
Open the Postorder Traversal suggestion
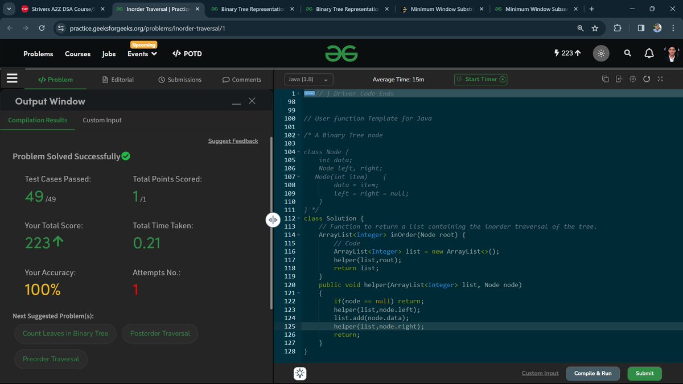tap(160, 333)
